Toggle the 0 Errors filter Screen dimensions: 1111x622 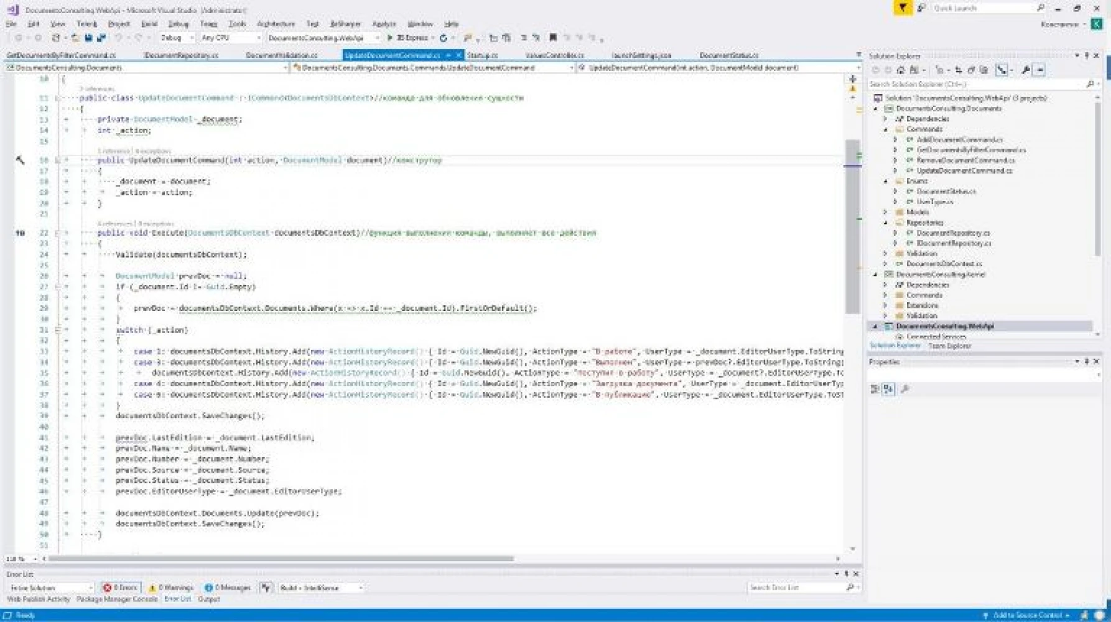(x=121, y=588)
